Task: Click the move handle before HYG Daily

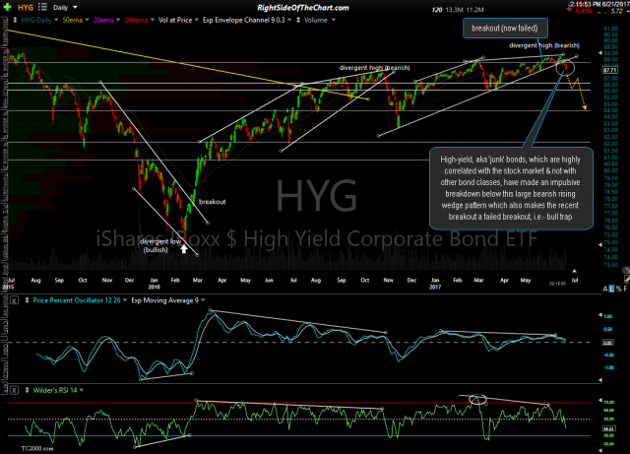Action: pyautogui.click(x=15, y=20)
